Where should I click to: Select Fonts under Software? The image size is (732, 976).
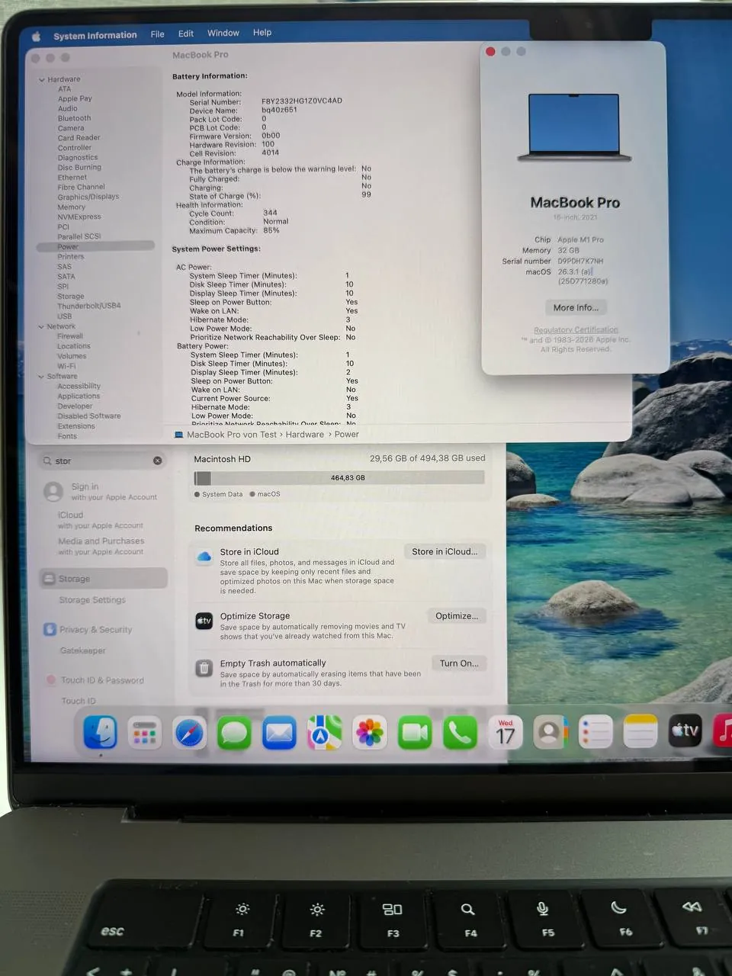(67, 436)
